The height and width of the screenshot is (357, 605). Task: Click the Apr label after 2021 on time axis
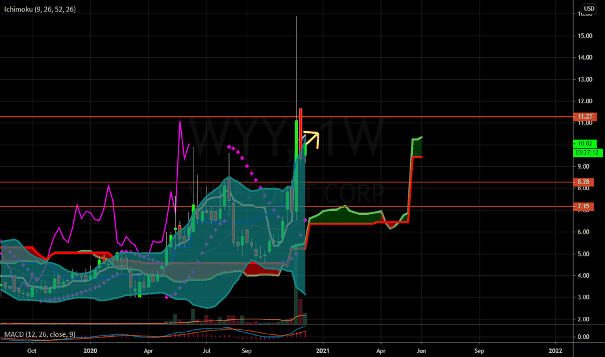(381, 351)
